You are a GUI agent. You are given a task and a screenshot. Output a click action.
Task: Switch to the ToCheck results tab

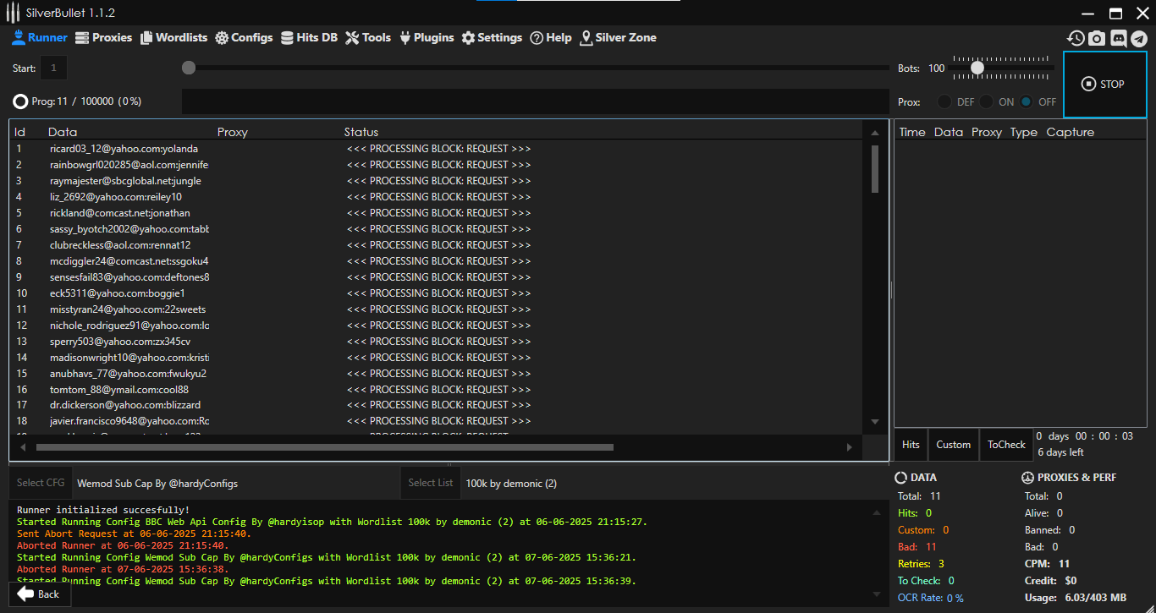pyautogui.click(x=1006, y=445)
